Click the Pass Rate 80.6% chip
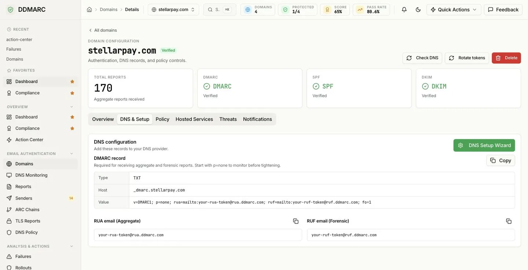 [x=371, y=10]
